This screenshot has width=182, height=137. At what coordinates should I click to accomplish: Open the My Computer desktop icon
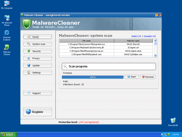[x=7, y=5]
